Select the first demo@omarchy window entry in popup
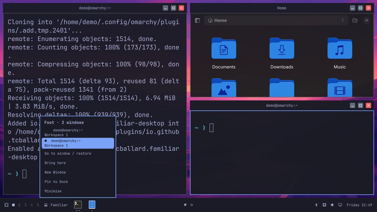This screenshot has width=377, height=212. 78,133
